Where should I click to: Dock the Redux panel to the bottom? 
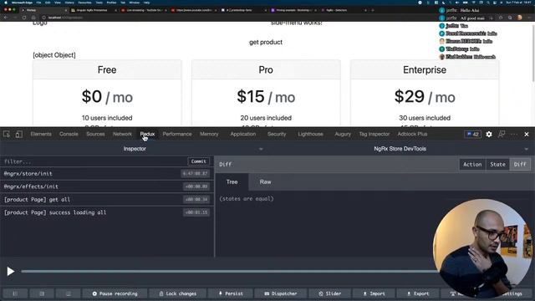pyautogui.click(x=69, y=293)
